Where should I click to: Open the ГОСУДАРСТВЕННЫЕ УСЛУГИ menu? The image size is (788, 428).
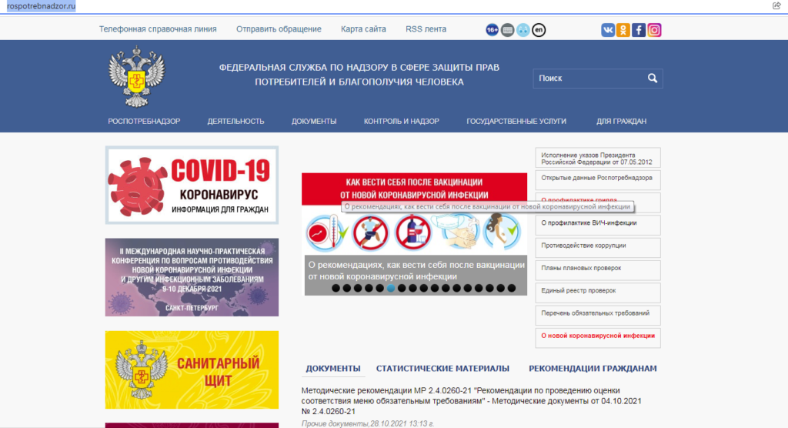[516, 121]
